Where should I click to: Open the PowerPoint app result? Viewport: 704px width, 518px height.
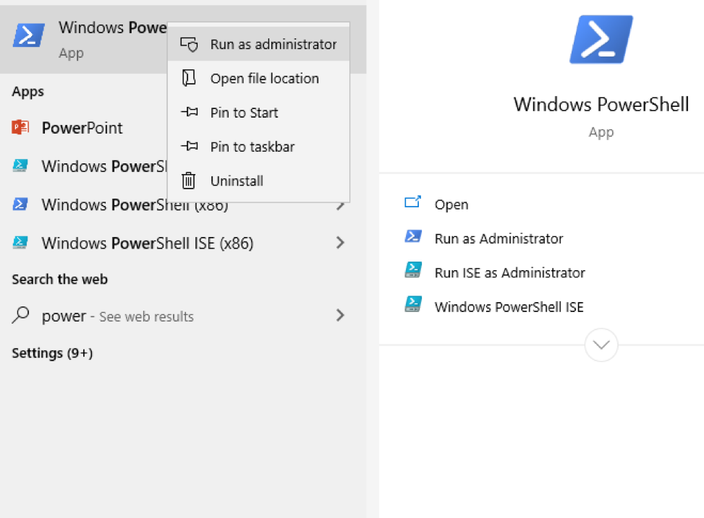(x=83, y=128)
